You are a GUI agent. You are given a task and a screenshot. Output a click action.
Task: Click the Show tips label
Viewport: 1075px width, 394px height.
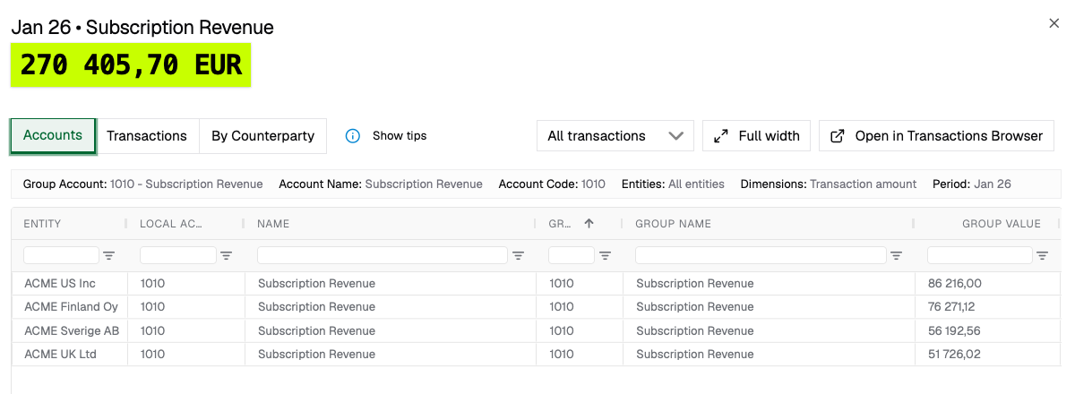(x=400, y=136)
